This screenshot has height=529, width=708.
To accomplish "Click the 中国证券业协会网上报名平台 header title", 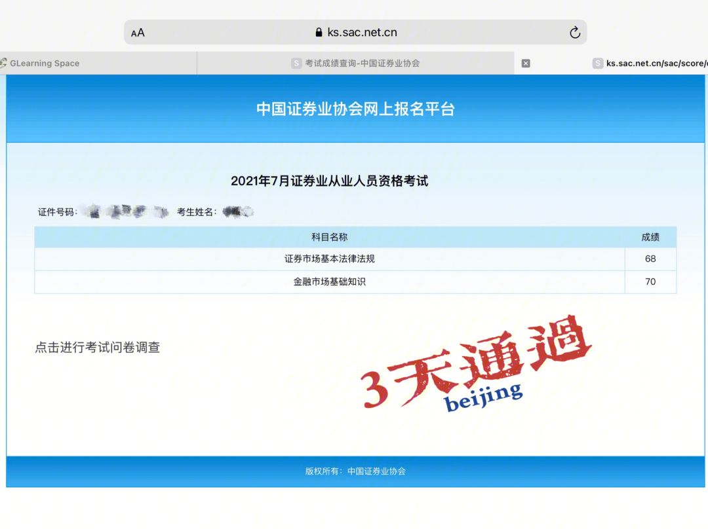I will [x=355, y=109].
